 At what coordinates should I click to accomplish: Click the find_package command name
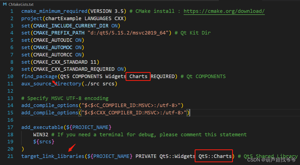click(39, 76)
